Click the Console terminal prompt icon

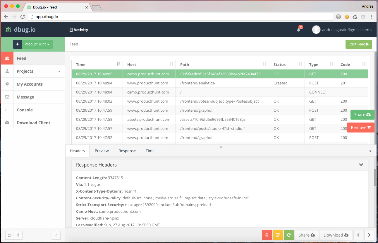[x=7, y=110]
